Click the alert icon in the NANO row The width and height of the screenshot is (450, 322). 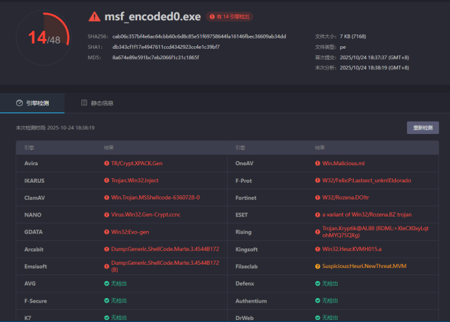coord(107,215)
